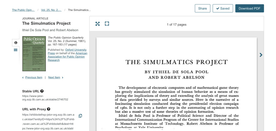Viewport: 276px width, 131px height.
Task: Enter full screen viewer mode icon
Action: (x=107, y=24)
